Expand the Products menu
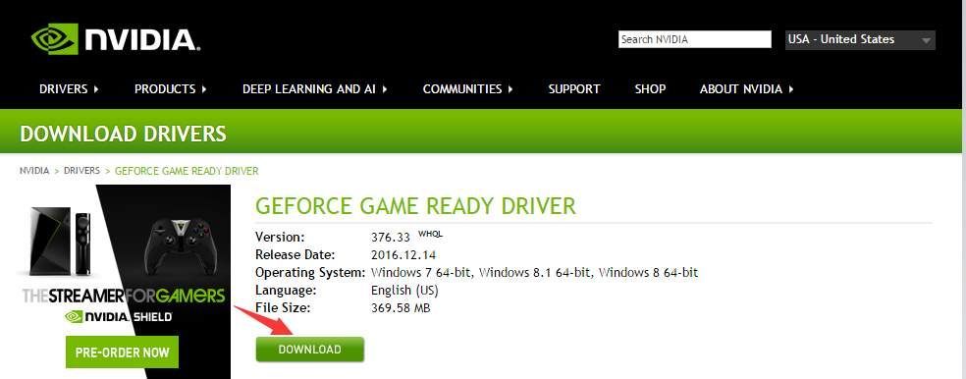Viewport: 966px width, 379px height. coord(171,89)
